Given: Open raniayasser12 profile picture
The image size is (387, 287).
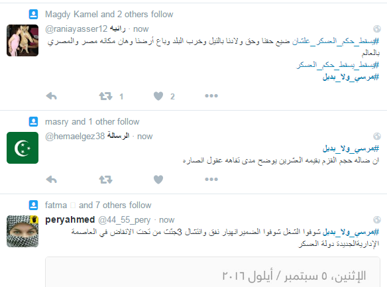Looking at the screenshot, I should [x=23, y=40].
